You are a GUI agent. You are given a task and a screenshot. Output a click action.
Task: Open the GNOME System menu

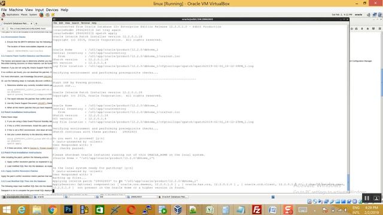(x=33, y=14)
